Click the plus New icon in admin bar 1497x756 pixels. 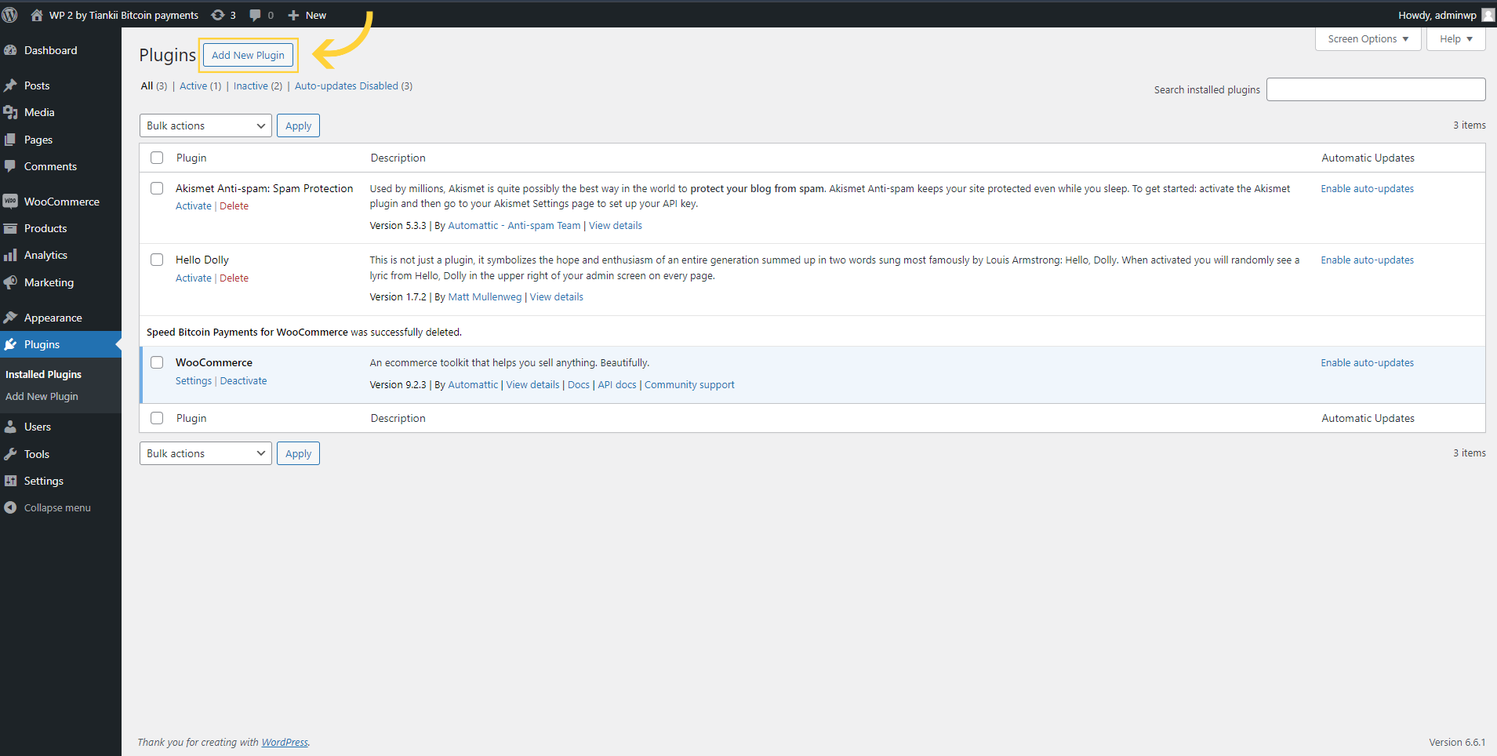coord(293,15)
